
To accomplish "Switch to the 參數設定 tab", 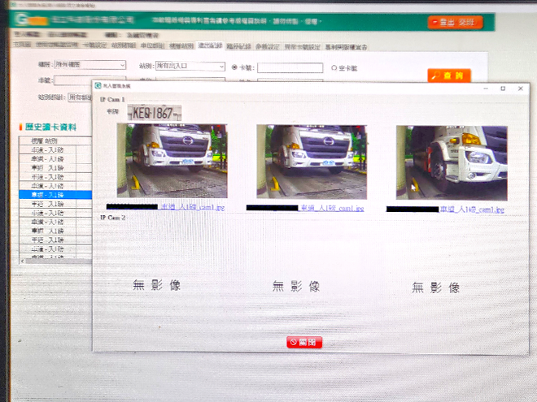I will pyautogui.click(x=268, y=46).
